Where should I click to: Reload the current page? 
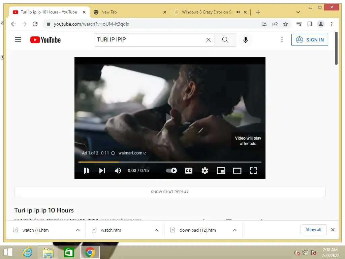point(35,24)
